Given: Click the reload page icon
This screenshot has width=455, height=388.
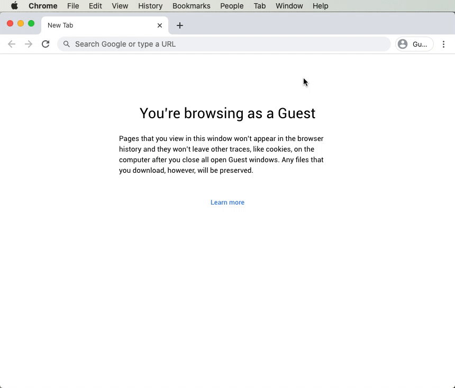Looking at the screenshot, I should (46, 44).
